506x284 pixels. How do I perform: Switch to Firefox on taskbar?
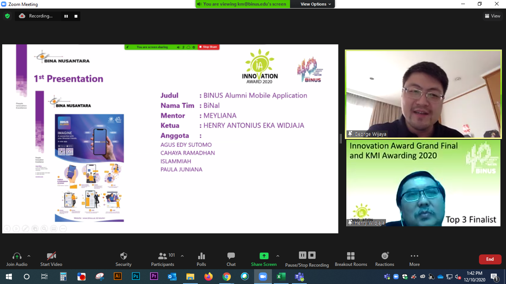point(209,277)
